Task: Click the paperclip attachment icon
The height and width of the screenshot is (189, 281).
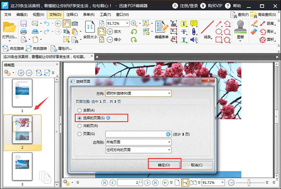Action: (x=194, y=32)
